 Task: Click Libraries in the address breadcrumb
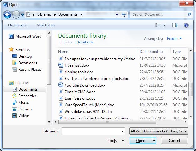44,14
